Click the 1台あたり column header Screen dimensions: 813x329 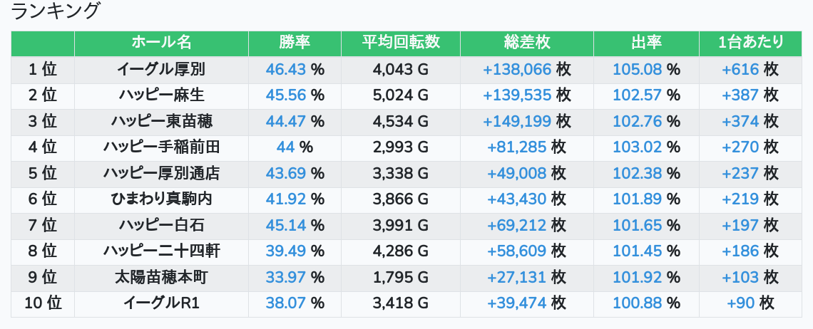pos(751,43)
